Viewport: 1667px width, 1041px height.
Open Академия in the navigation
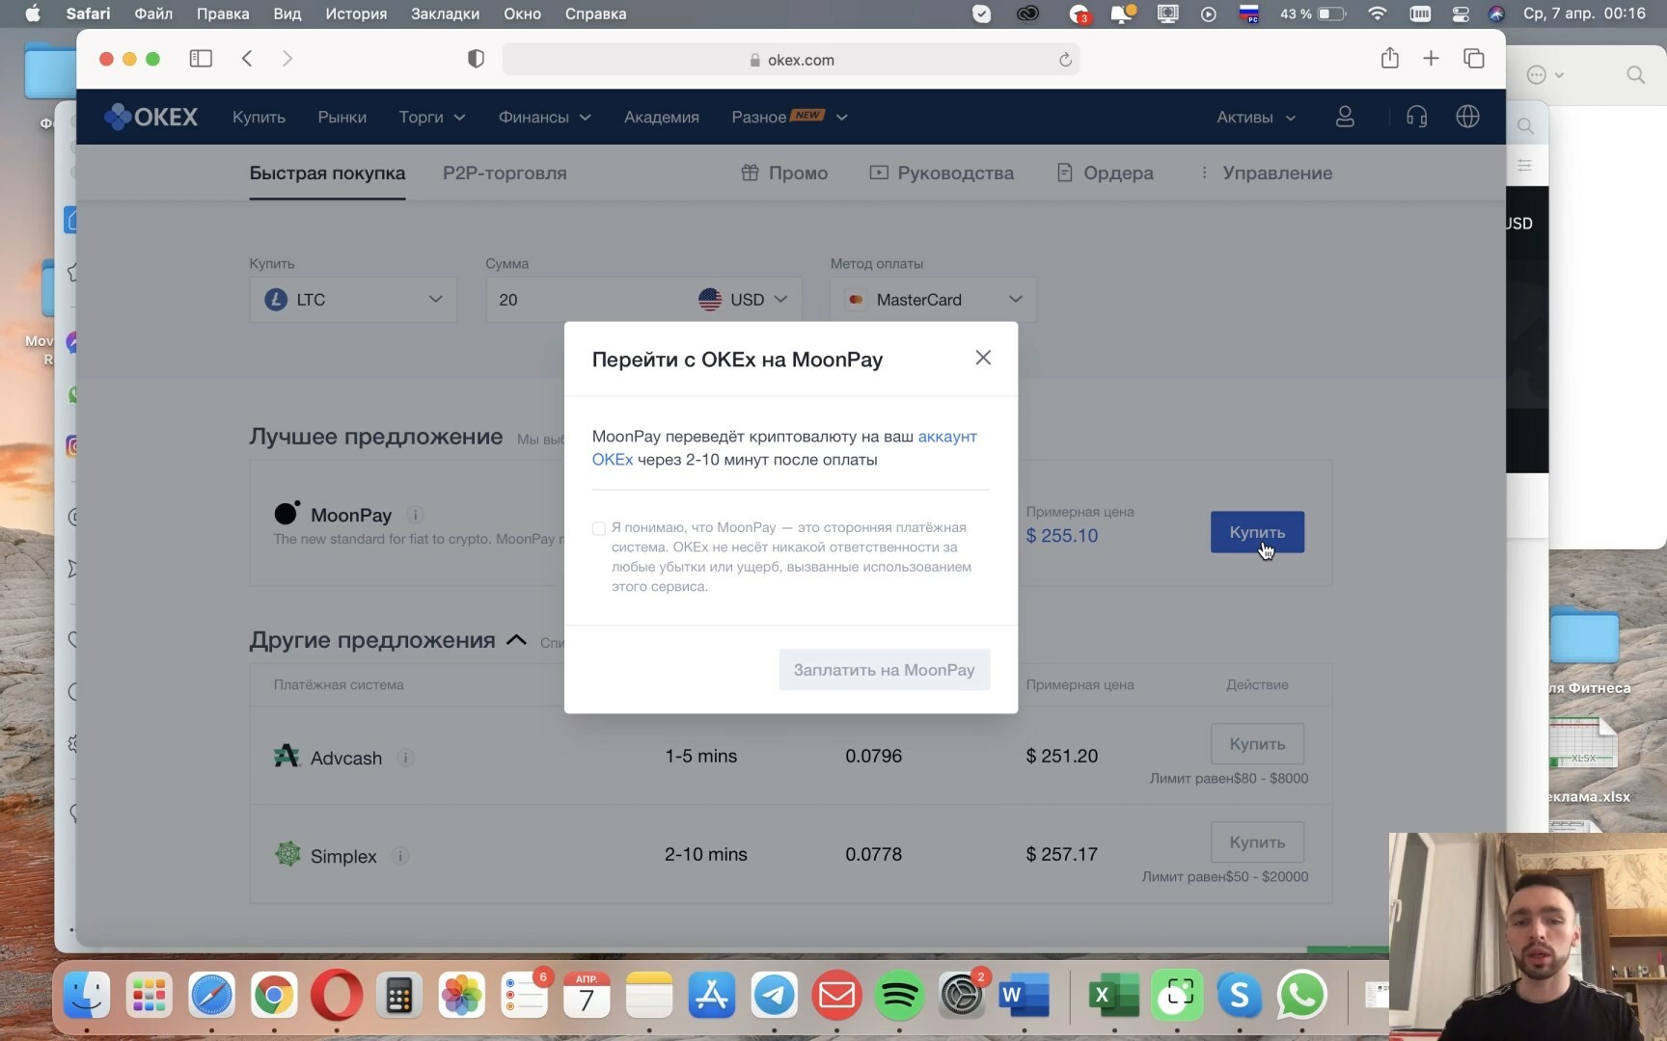662,117
